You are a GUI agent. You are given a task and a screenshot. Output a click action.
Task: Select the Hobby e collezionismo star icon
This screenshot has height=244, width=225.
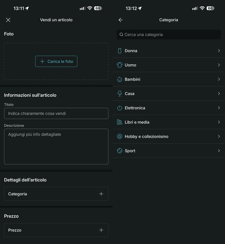tap(120, 137)
